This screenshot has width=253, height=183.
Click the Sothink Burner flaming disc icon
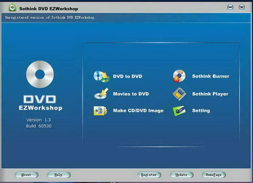click(x=179, y=76)
